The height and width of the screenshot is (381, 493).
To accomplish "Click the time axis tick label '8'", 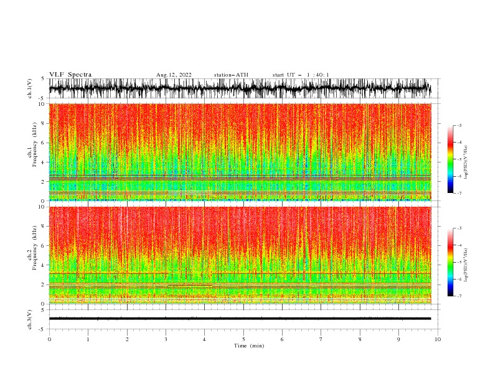I will pos(360,339).
